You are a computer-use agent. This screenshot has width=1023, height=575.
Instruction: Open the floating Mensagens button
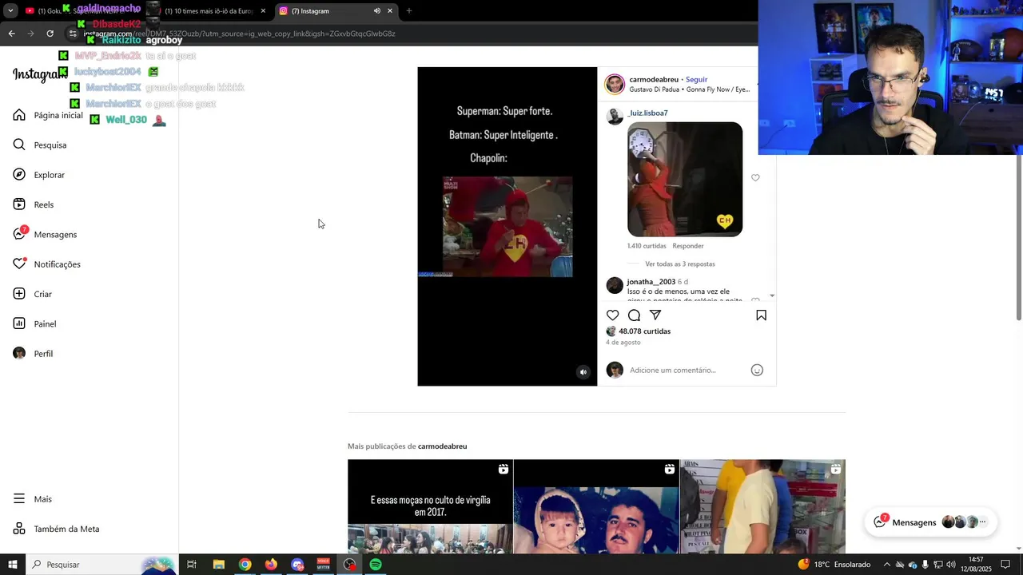click(931, 522)
